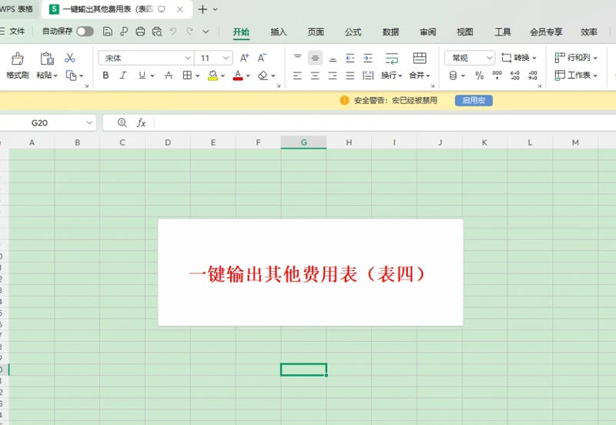This screenshot has height=425, width=616.
Task: Click the Format Painter (格式刷) icon
Action: 17,59
